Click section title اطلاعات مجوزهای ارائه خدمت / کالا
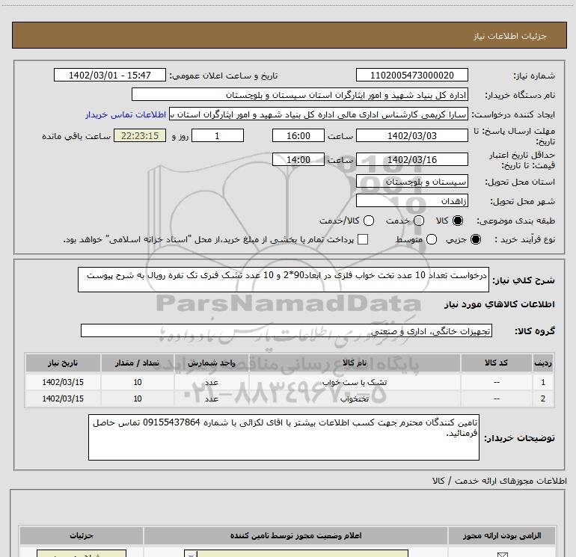This screenshot has height=557, width=576. pyautogui.click(x=499, y=481)
